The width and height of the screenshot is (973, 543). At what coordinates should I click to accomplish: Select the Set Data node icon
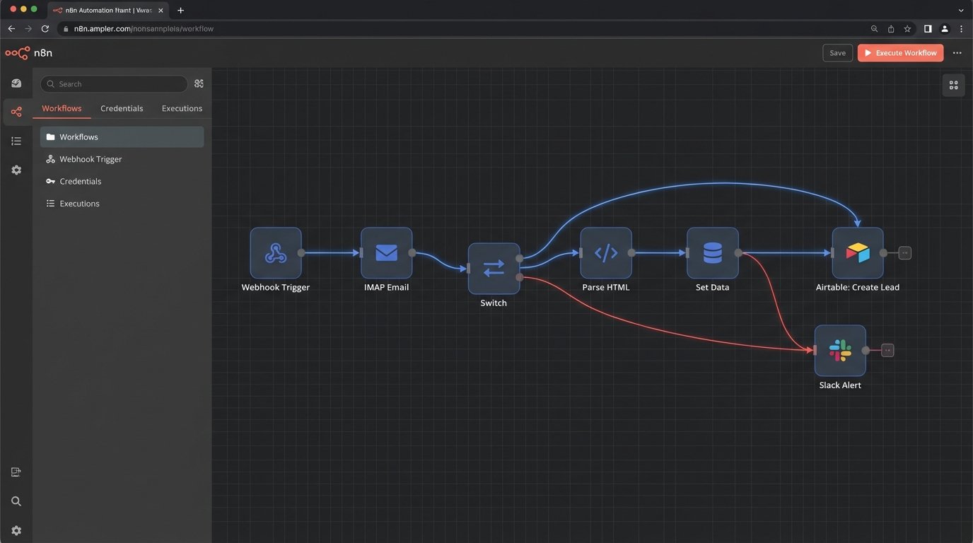click(711, 252)
